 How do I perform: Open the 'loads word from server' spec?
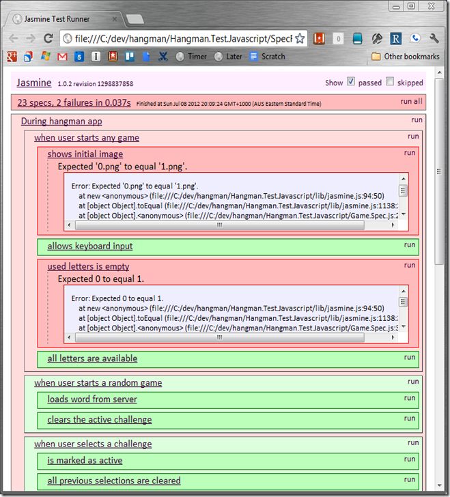92,399
